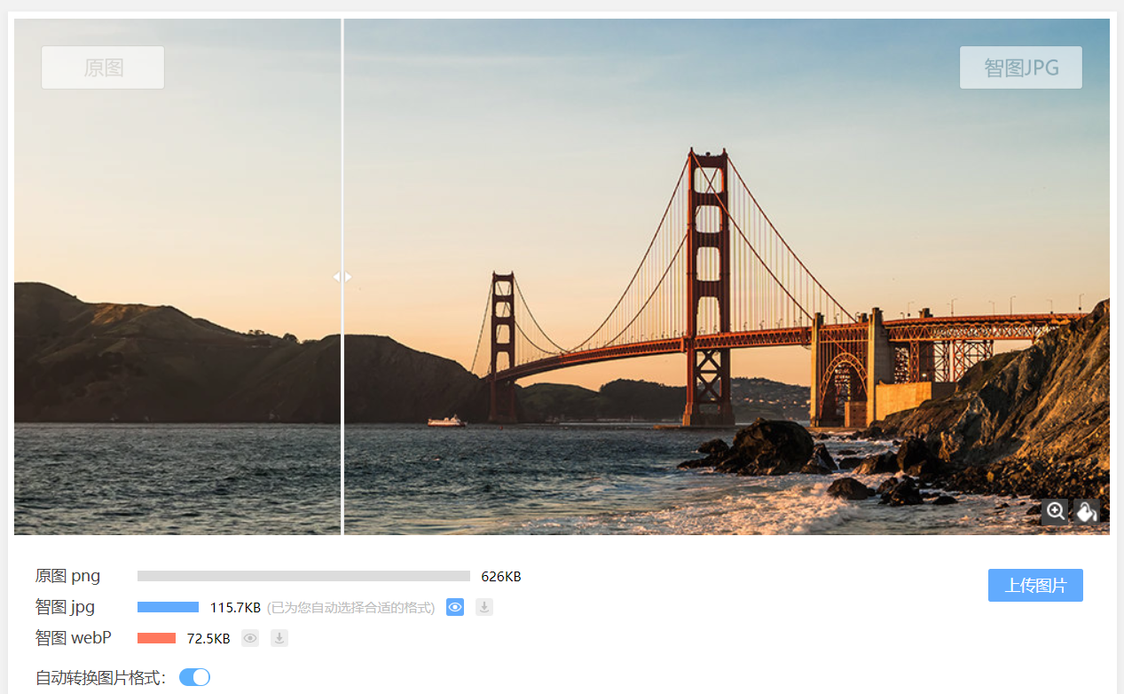Click the comparison slider handle arrows
This screenshot has width=1124, height=694.
pyautogui.click(x=342, y=277)
